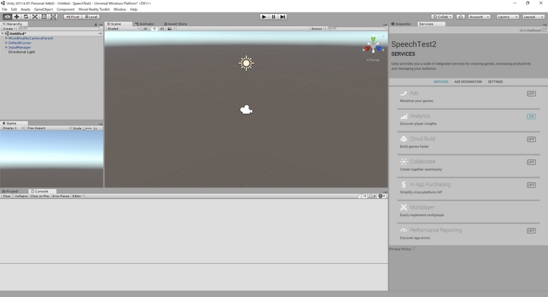
Task: Open the File menu
Action: 4,10
